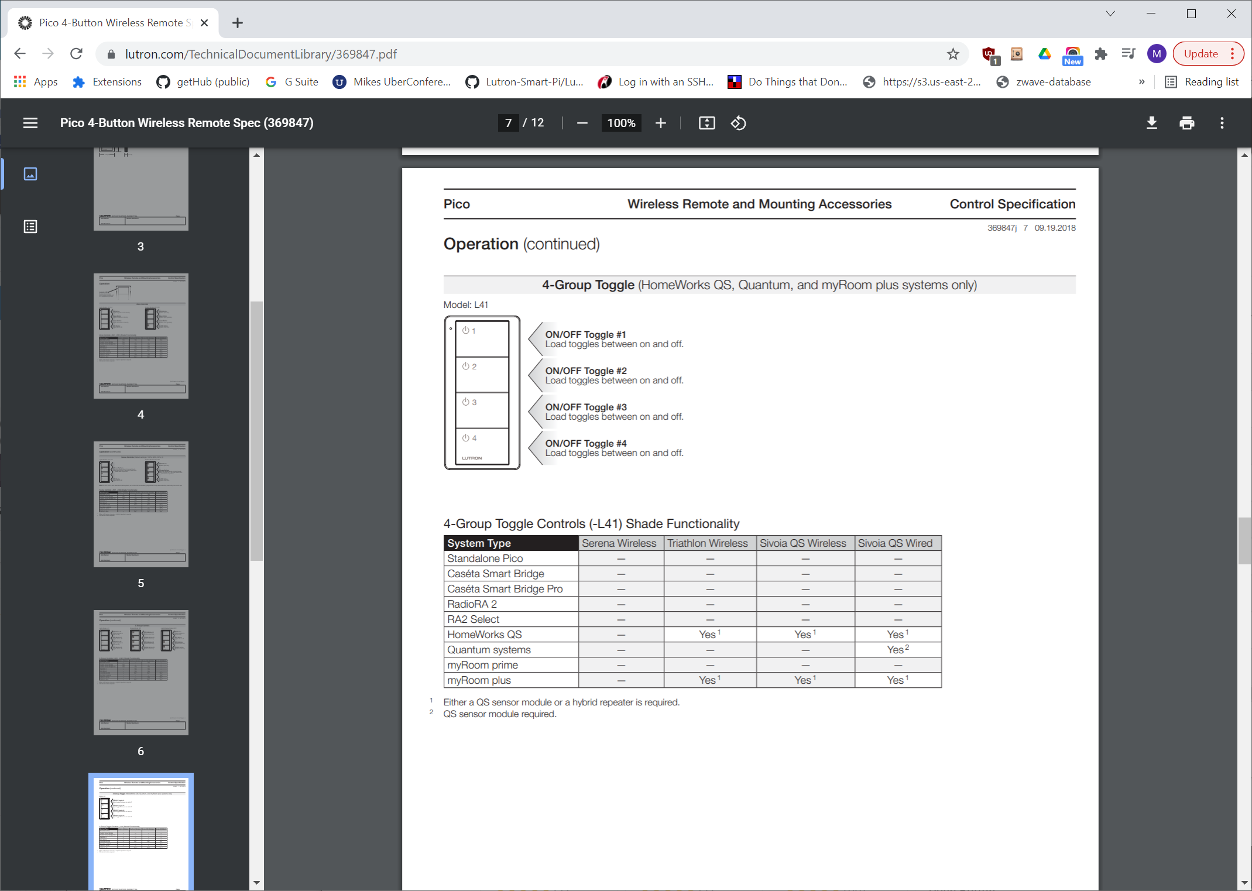Open the Chrome extensions puzzle icon
The height and width of the screenshot is (891, 1252).
[1100, 54]
